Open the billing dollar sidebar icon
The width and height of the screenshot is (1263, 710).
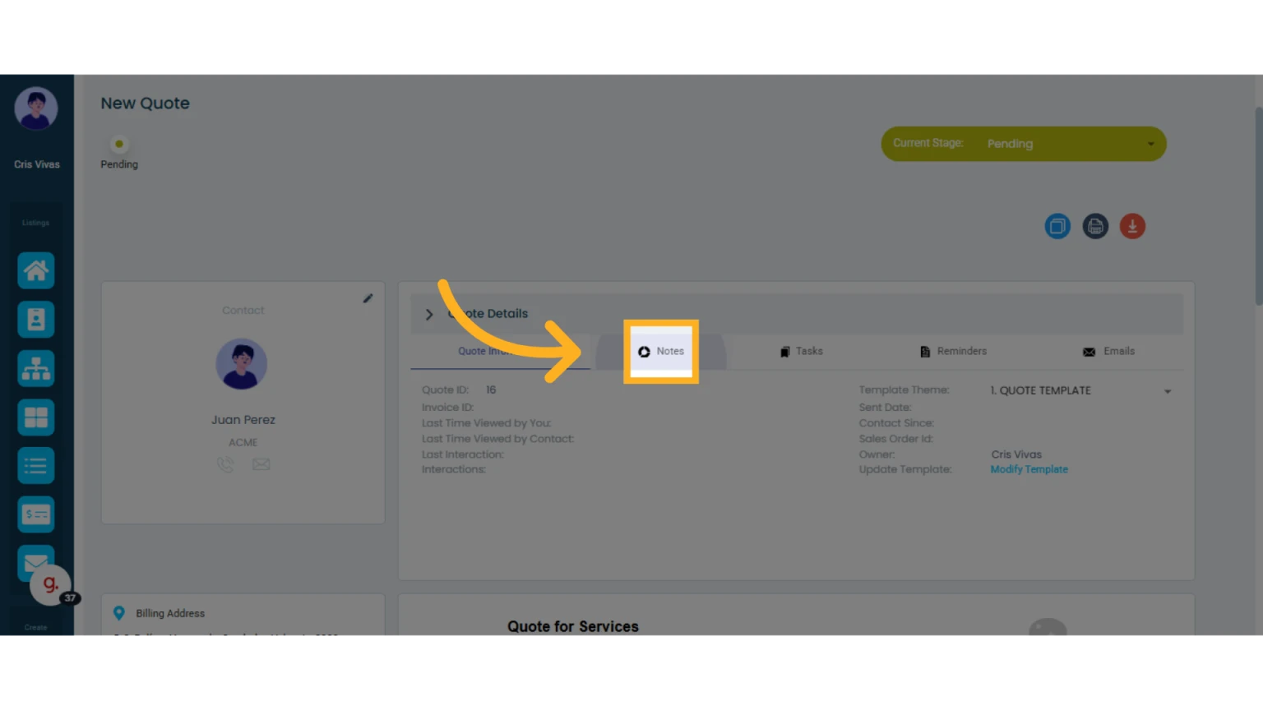(x=36, y=515)
